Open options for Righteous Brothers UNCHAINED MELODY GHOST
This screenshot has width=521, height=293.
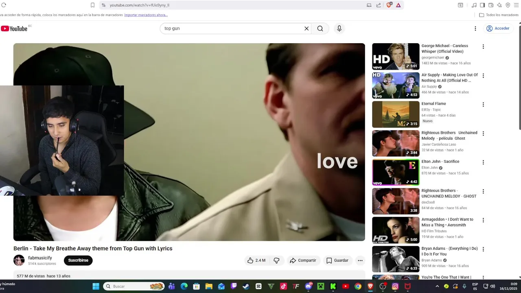483,191
